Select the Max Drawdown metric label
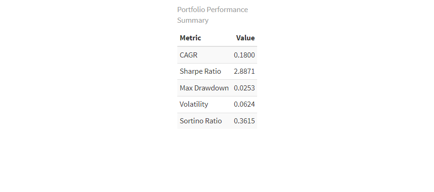This screenshot has height=192, width=434. point(204,88)
